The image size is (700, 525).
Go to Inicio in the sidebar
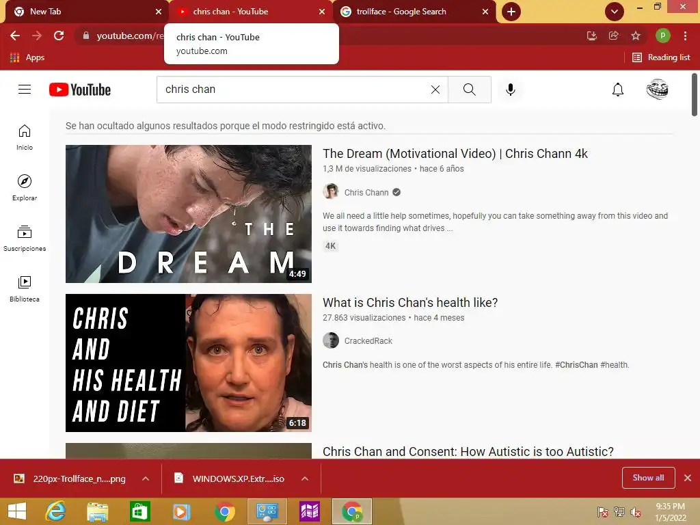(25, 137)
